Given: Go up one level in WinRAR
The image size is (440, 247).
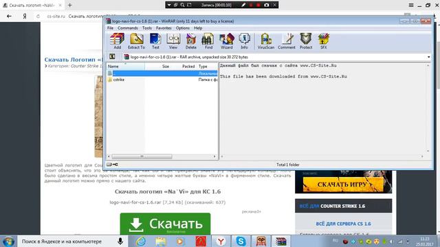Looking at the screenshot, I should [112, 57].
